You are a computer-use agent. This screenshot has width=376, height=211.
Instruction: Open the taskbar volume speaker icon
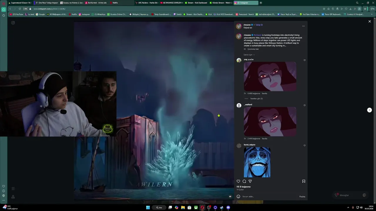pyautogui.click(x=362, y=207)
